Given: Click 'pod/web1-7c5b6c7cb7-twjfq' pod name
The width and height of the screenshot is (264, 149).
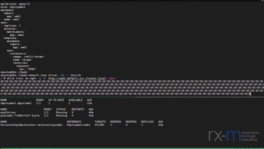Looking at the screenshot, I should pos(20,116).
